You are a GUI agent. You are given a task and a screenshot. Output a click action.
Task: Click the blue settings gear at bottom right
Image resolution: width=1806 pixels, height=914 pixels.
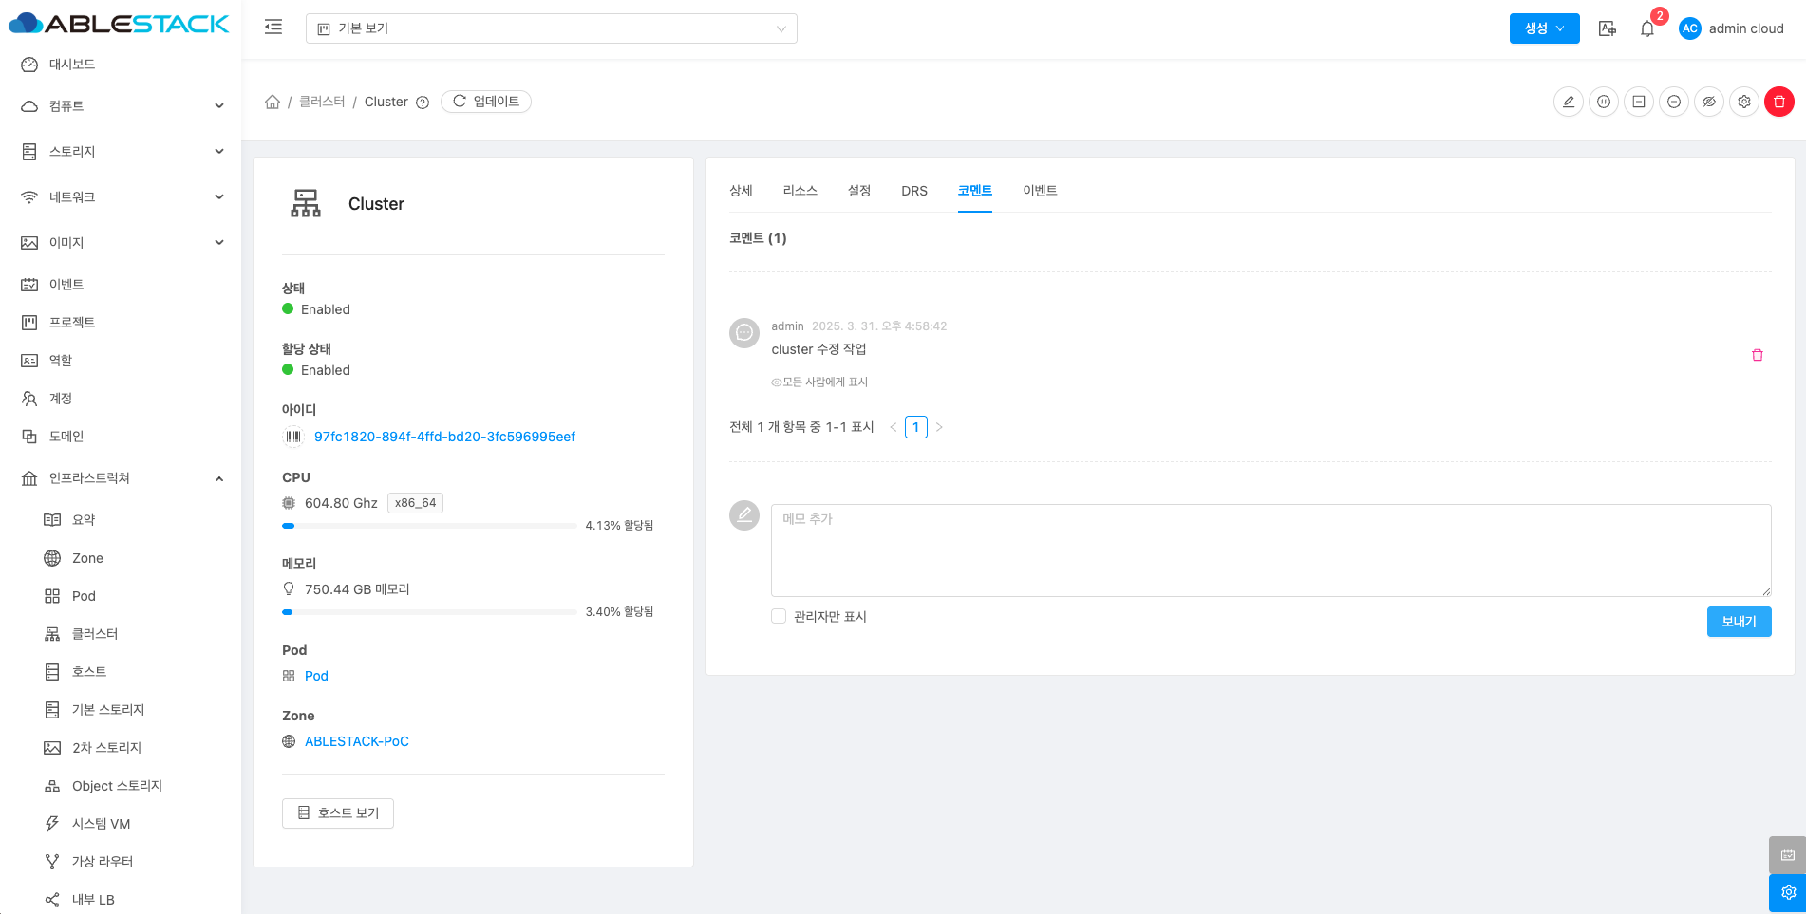pyautogui.click(x=1788, y=893)
